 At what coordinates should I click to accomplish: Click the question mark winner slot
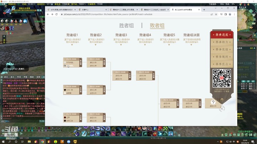pos(213,103)
